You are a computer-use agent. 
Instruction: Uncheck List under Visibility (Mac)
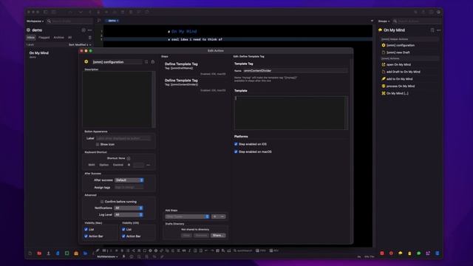click(86, 230)
